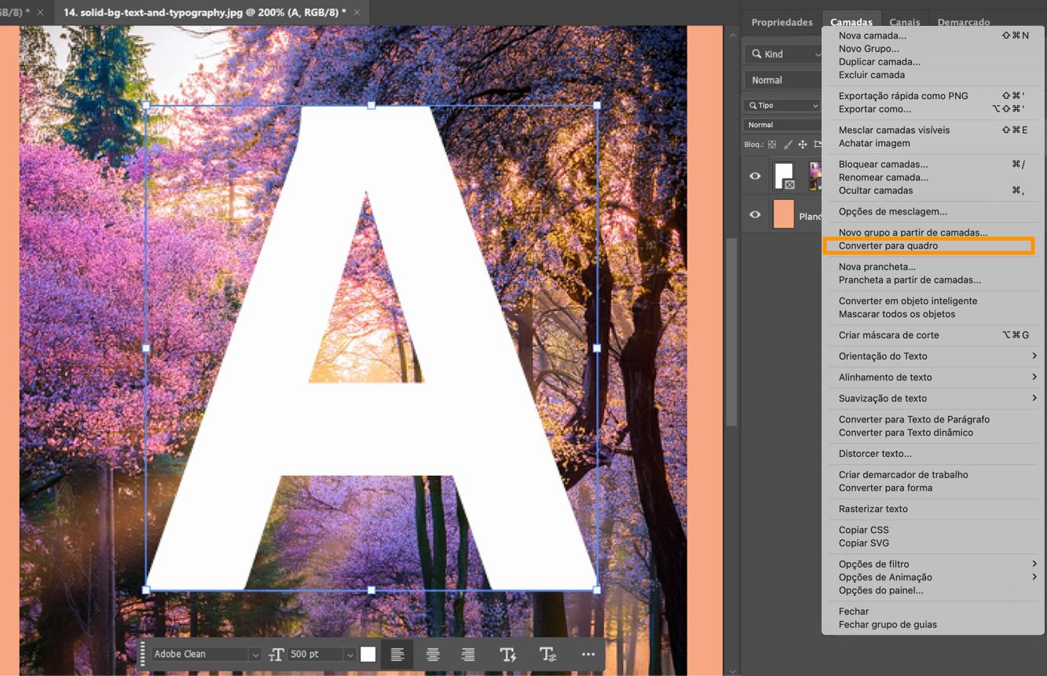Hide the Plano de fundo layer
The height and width of the screenshot is (676, 1047).
tap(754, 214)
